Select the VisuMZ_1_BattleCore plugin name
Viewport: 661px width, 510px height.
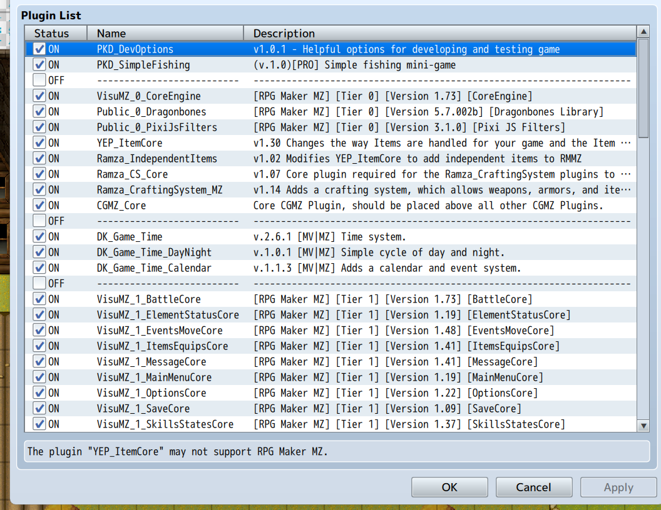[149, 299]
